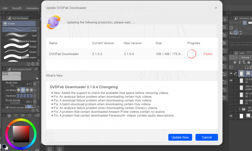This screenshot has width=252, height=151.
Task: Select the Eraser sub tool group tab
Action: click(x=19, y=23)
